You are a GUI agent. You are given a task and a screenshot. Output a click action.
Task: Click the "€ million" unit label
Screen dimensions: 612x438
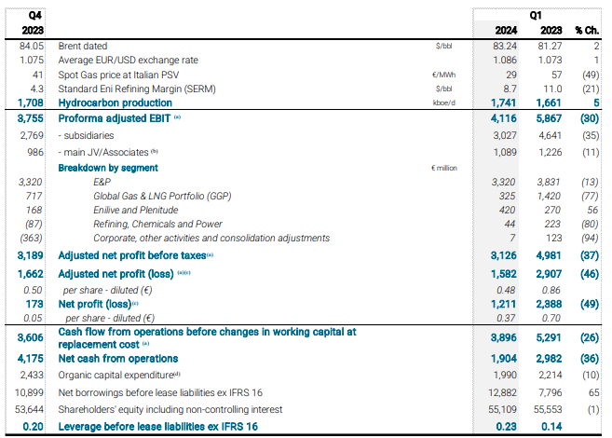[444, 168]
